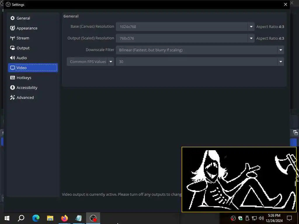Click the Accessibility person icon
299x224 pixels.
coord(12,87)
